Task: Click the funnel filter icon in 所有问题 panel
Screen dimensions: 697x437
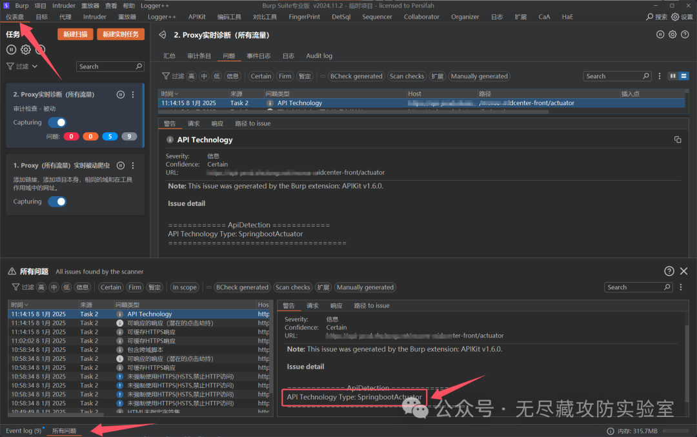Action: click(x=15, y=287)
